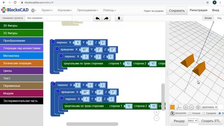This screenshot has height=126, width=224.
Task: Open the Модули category
Action: 22,93
